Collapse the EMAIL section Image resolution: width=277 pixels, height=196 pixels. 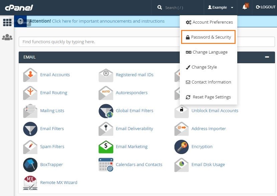[267, 57]
